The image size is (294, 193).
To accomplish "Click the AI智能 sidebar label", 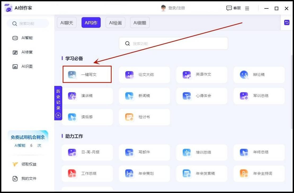I will click(27, 38).
